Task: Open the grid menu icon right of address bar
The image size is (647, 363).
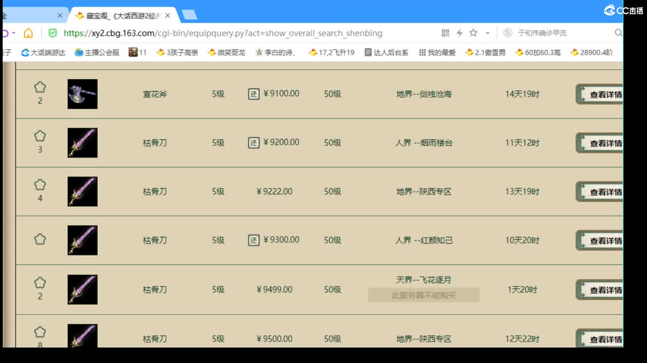Action: 444,33
